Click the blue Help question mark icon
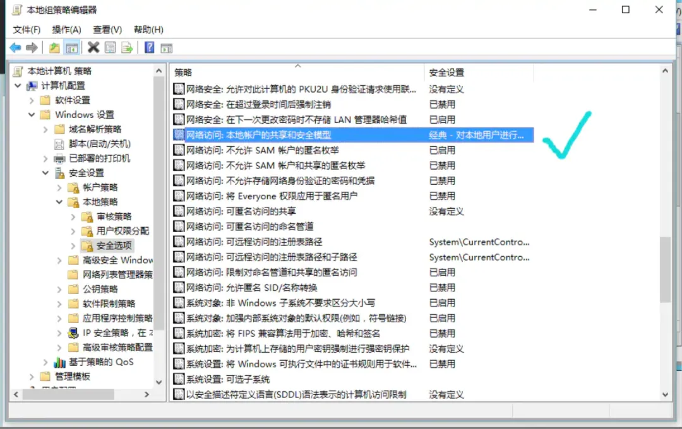682x429 pixels. [x=150, y=48]
